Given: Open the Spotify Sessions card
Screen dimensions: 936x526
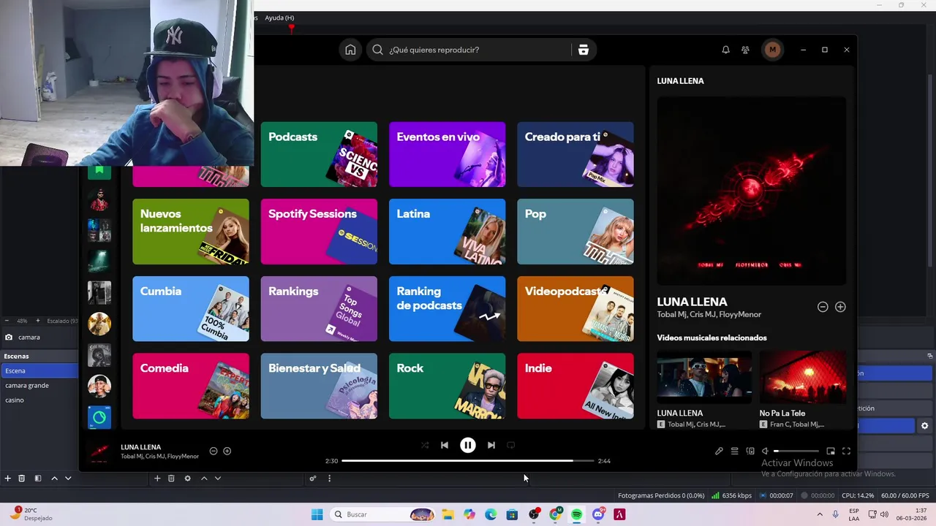Looking at the screenshot, I should (x=319, y=232).
